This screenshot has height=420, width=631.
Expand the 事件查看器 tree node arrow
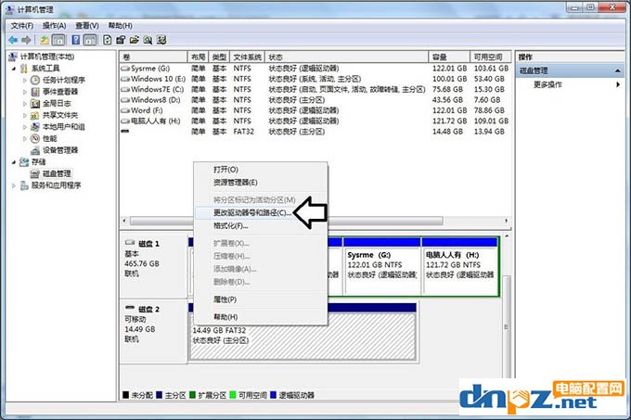tap(24, 92)
